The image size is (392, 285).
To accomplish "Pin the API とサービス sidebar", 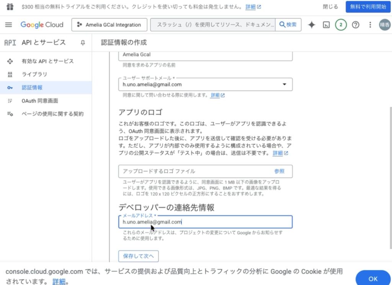I will click(x=83, y=43).
